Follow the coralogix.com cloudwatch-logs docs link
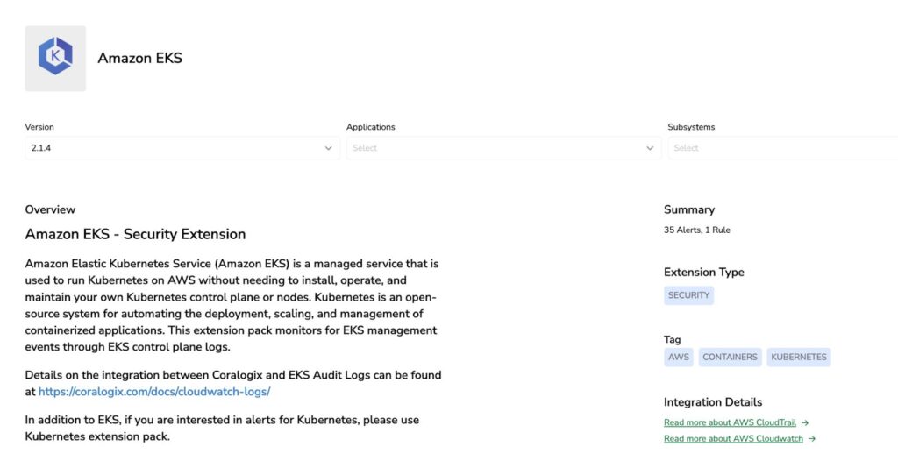This screenshot has height=468, width=898. coord(154,392)
